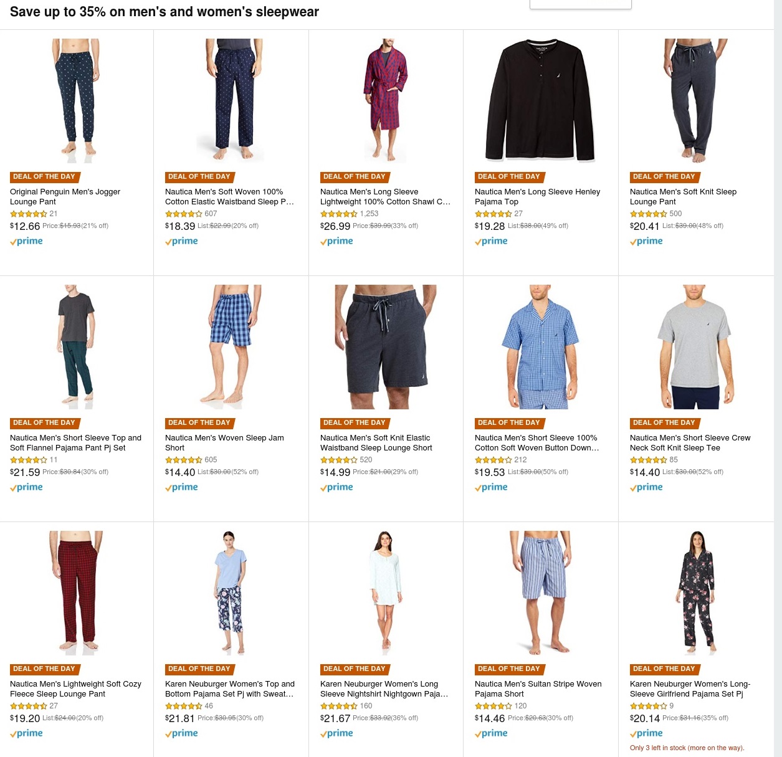Click the $19.53 price of Button Down shirt
Viewport: 782px width, 757px height.
490,472
